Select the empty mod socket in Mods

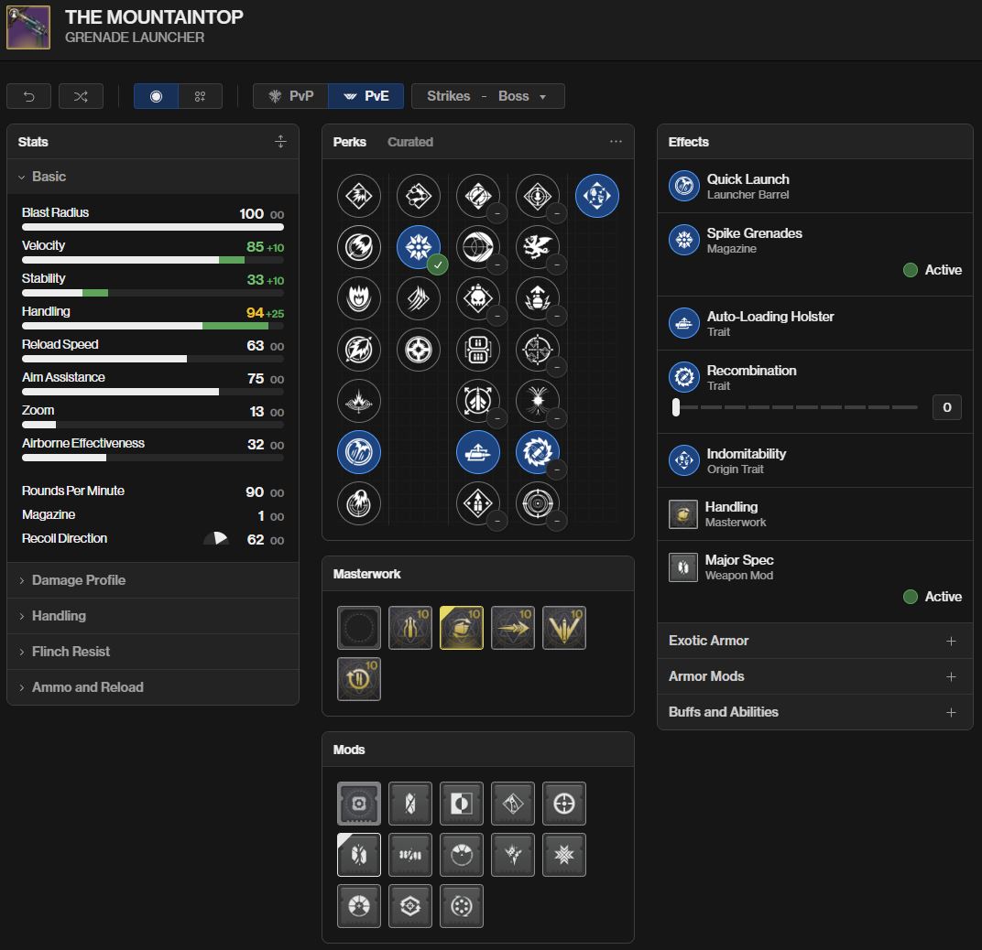[359, 804]
